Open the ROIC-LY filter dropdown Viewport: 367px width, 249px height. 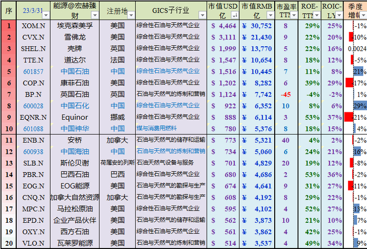coord(339,15)
